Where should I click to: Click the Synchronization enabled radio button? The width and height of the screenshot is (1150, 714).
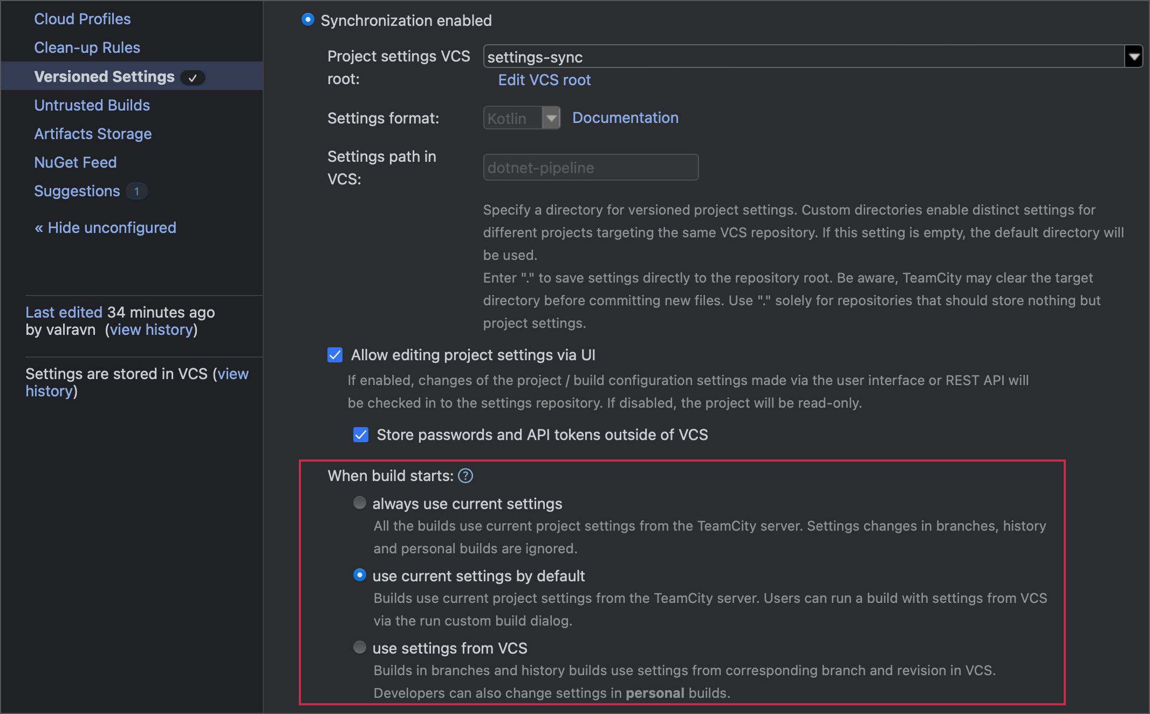click(307, 19)
